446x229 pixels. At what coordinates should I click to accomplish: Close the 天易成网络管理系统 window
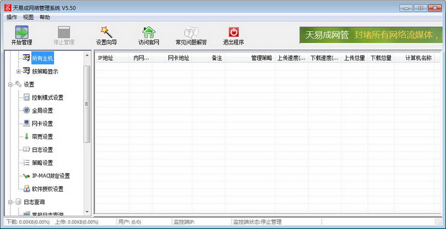[435, 8]
